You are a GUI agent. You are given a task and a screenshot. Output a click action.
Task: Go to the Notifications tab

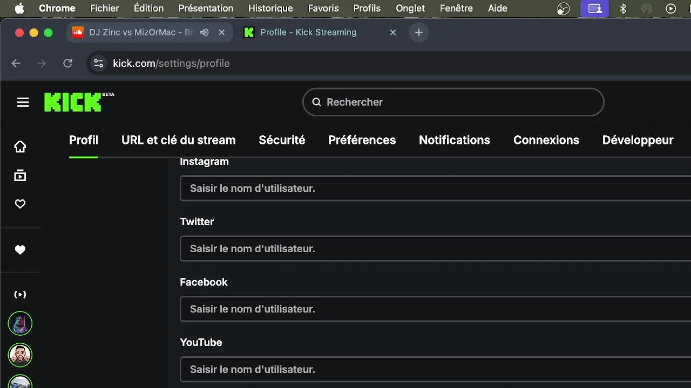click(455, 140)
